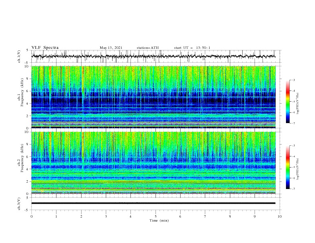This screenshot has height=243, width=315.
Task: Click the ch.1 log(PSD)(V²/Hz) colorbar label
Action: [x=297, y=104]
